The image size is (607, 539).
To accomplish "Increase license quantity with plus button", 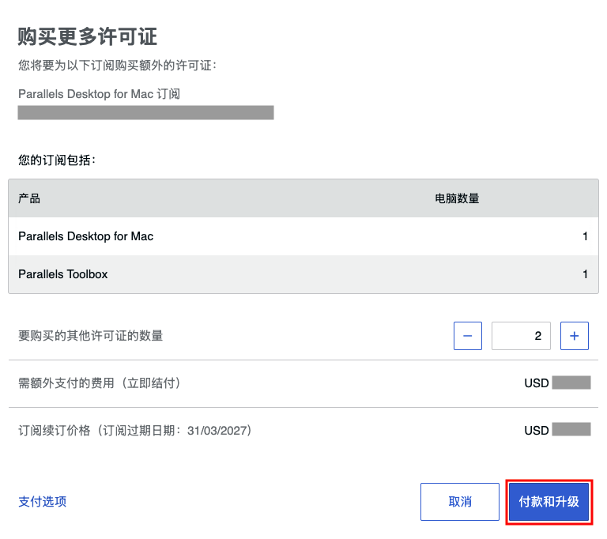I will click(575, 336).
